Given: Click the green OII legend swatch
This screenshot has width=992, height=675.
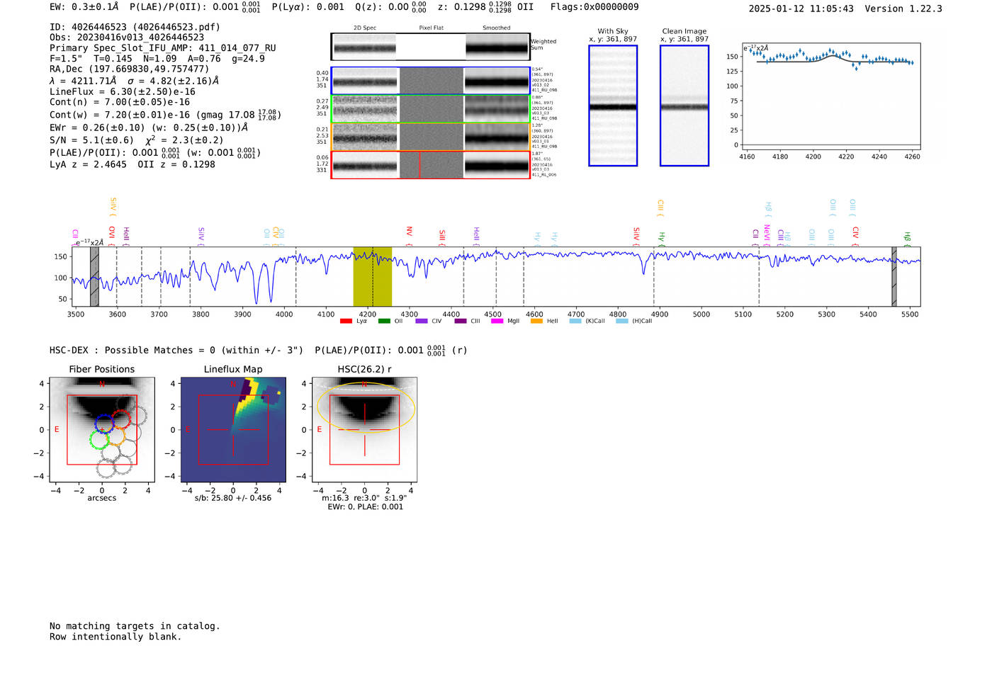Looking at the screenshot, I should [x=384, y=321].
